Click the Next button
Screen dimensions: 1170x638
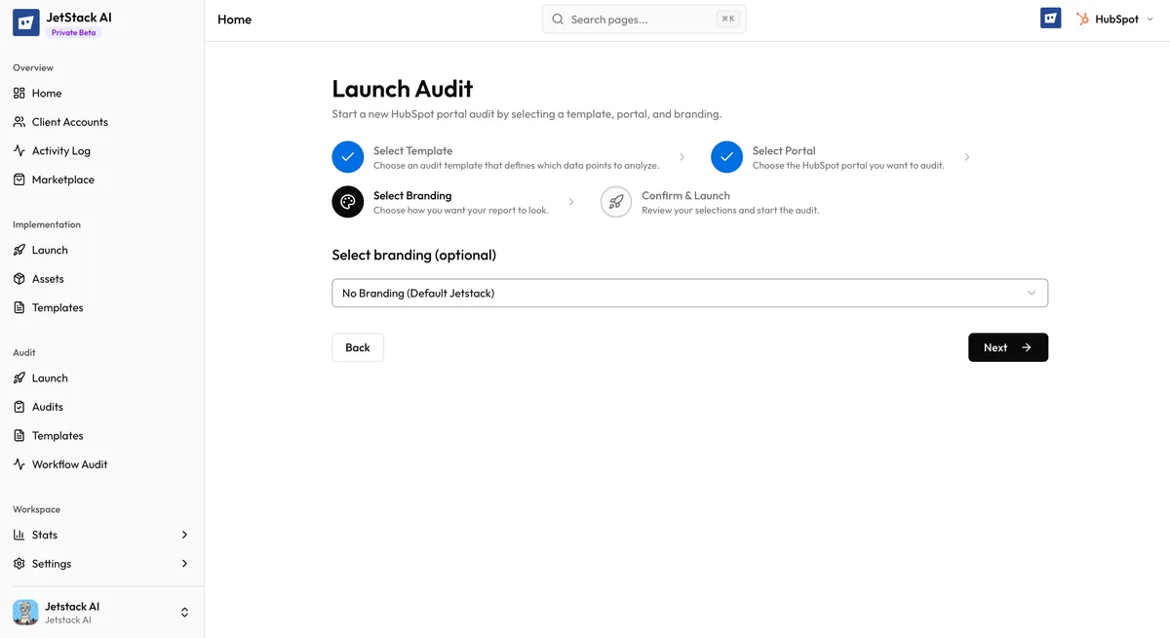pos(1007,347)
